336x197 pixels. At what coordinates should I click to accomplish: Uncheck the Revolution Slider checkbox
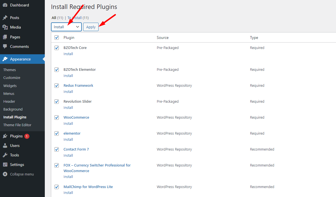pos(57,102)
